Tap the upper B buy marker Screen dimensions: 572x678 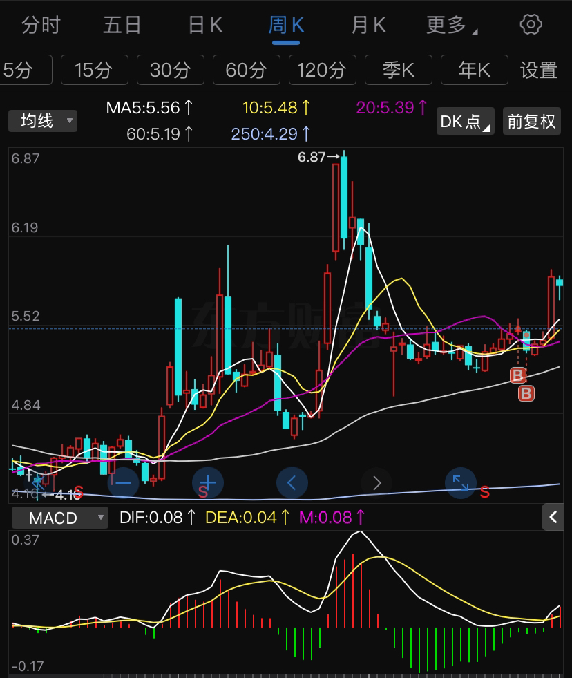click(518, 375)
